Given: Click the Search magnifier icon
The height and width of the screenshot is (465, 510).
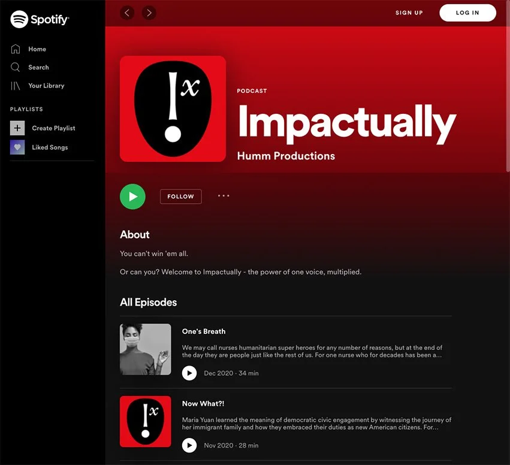Looking at the screenshot, I should pyautogui.click(x=16, y=67).
